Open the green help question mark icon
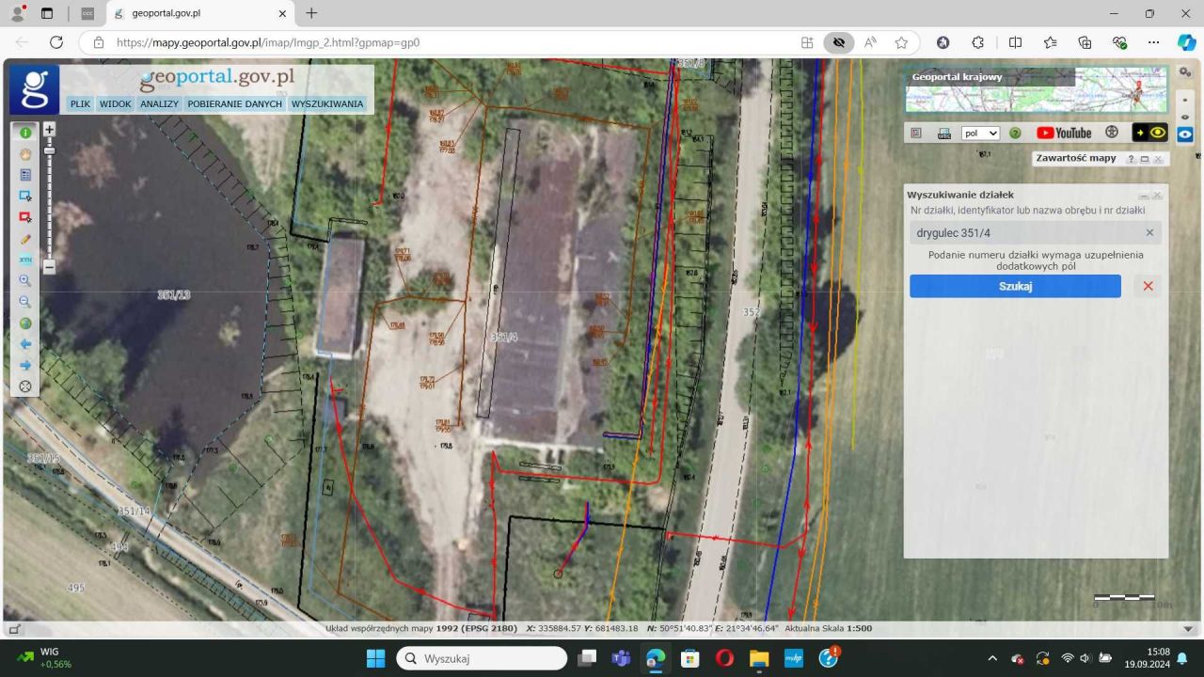Image resolution: width=1204 pixels, height=677 pixels. pyautogui.click(x=1015, y=134)
